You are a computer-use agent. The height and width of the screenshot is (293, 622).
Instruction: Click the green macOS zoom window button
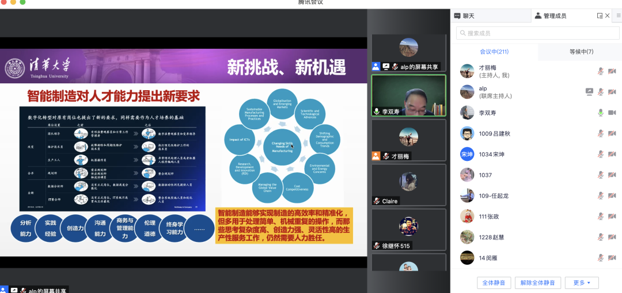(22, 2)
